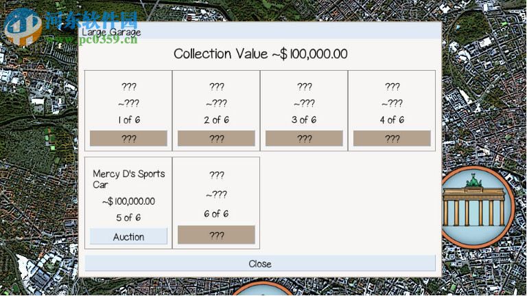Click the '2 of 6' slot label
This screenshot has height=296, width=527.
[x=216, y=119]
